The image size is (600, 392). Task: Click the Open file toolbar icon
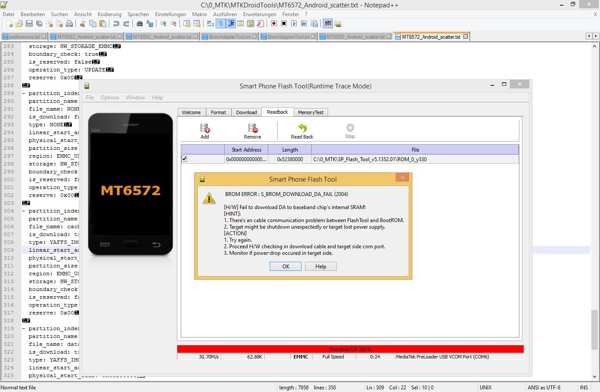[x=19, y=24]
